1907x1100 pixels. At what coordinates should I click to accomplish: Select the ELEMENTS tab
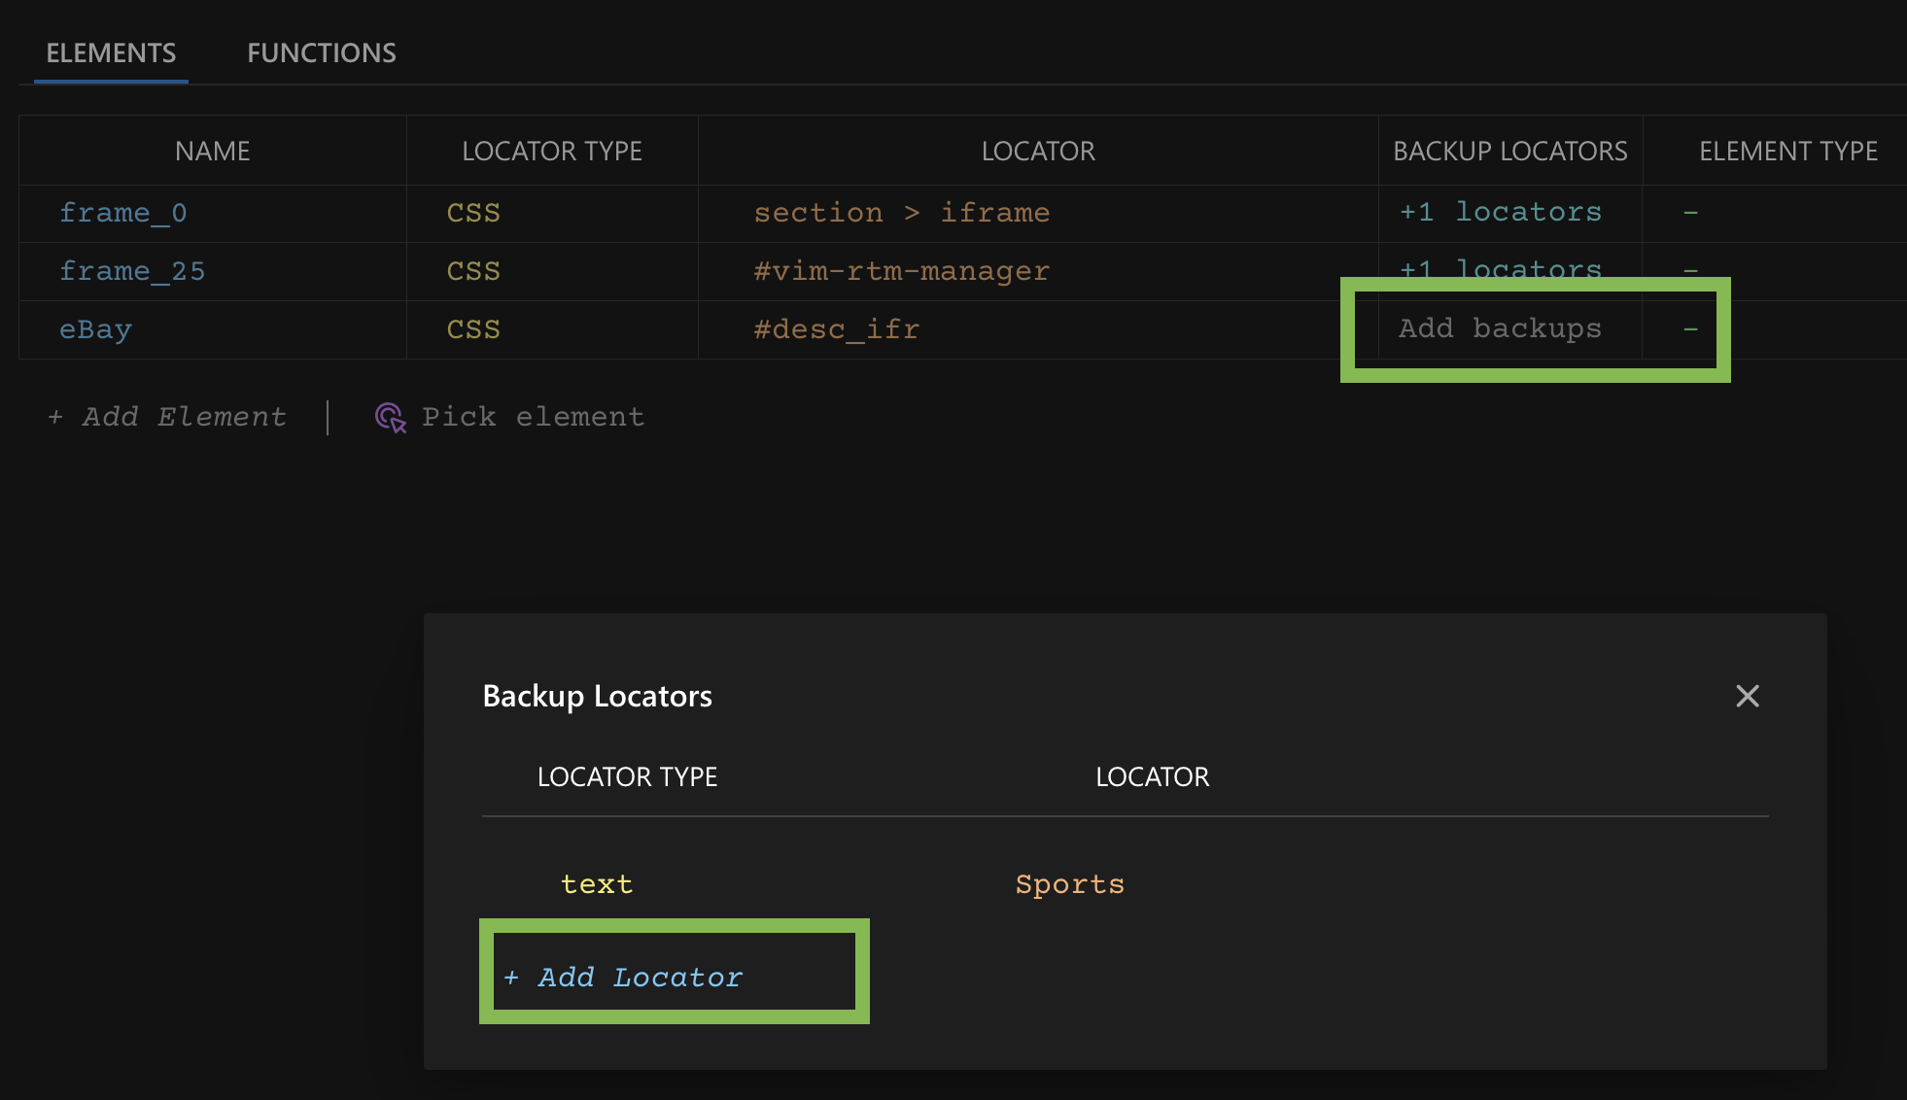coord(111,52)
